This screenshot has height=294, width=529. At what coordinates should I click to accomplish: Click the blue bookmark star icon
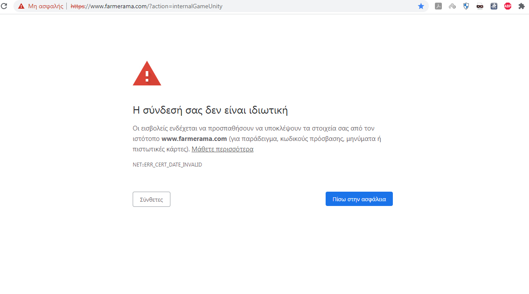(x=421, y=6)
